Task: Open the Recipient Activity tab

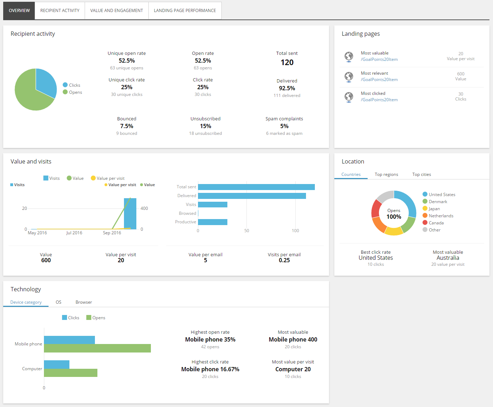Action: pyautogui.click(x=60, y=11)
